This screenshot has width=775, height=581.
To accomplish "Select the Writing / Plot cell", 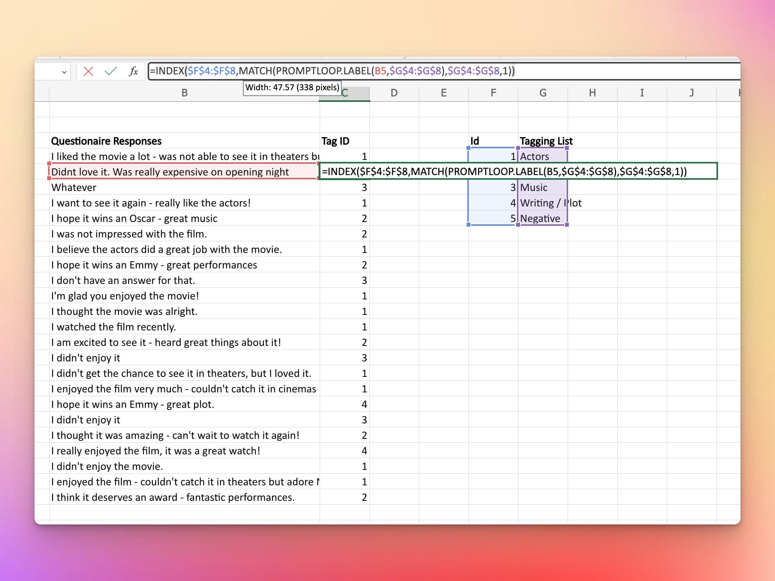I will [542, 203].
